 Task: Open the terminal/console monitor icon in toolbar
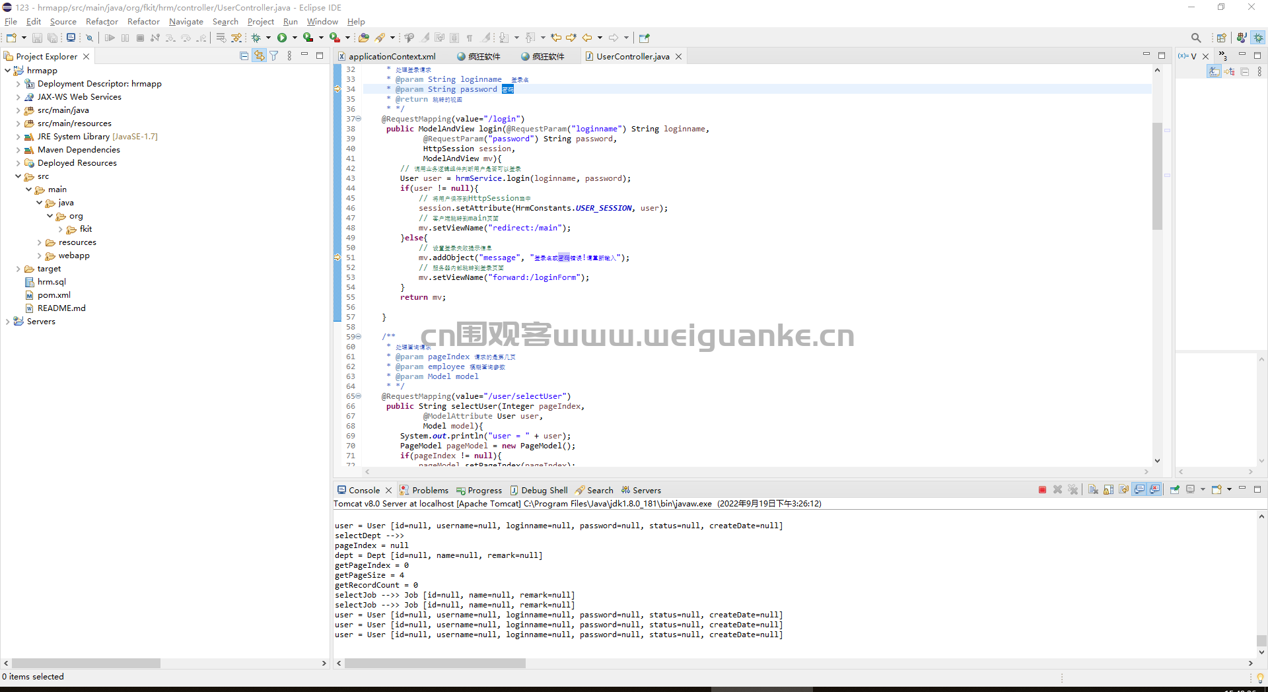pyautogui.click(x=71, y=38)
